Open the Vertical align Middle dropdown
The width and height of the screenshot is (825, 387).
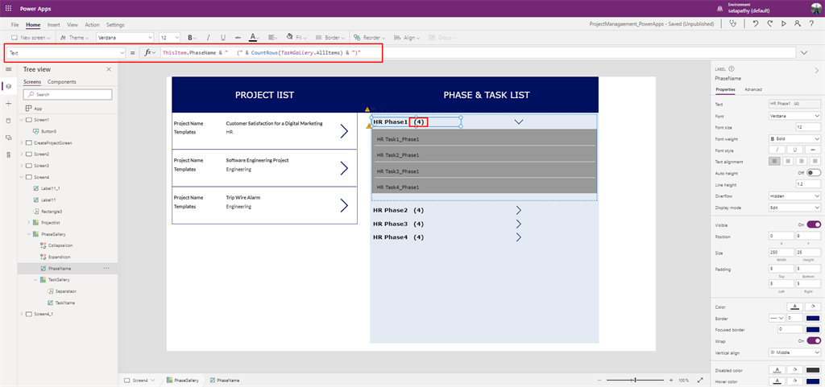click(x=794, y=352)
